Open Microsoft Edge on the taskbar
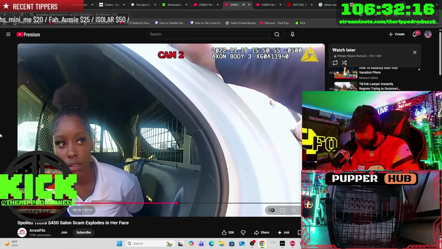442x249 pixels. coord(211,243)
